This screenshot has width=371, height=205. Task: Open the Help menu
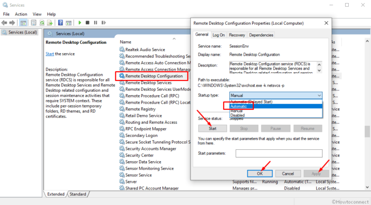(51, 14)
